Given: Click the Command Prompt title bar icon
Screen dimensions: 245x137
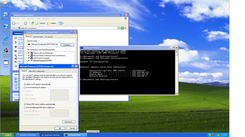Looking at the screenshot, I should tap(82, 48).
